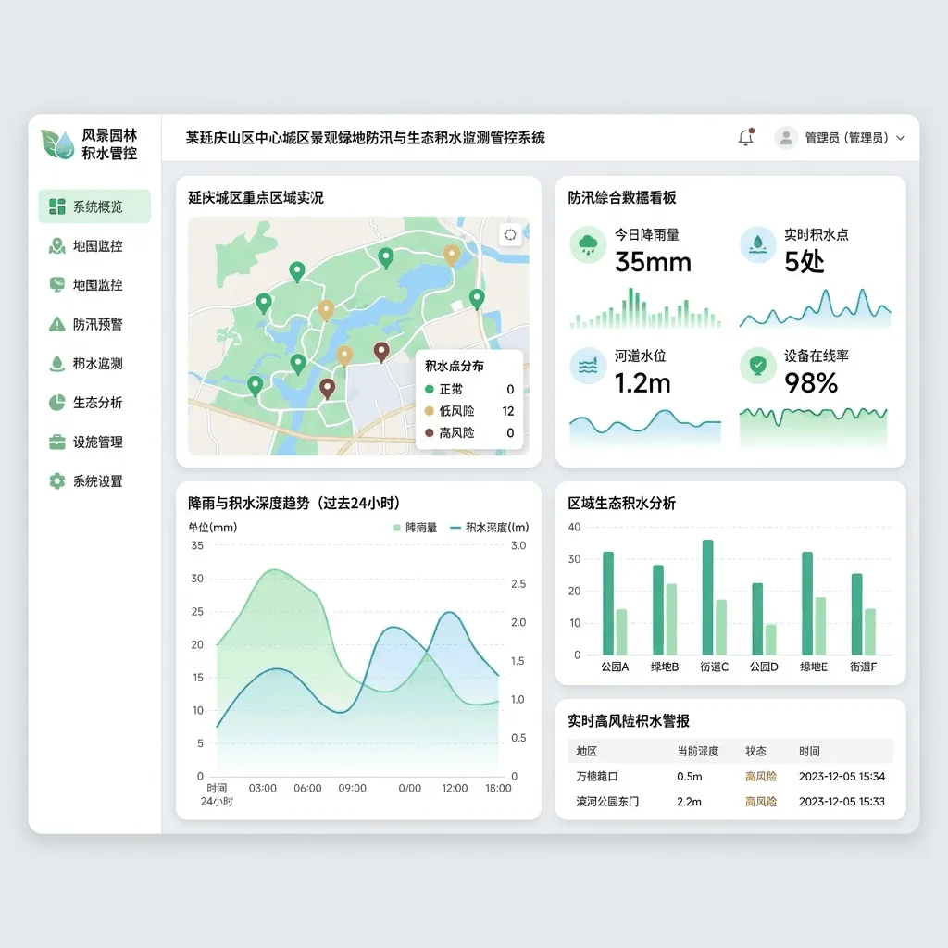The width and height of the screenshot is (948, 948).
Task: Select the tan pin beside the recenter button
Action: pos(452,256)
